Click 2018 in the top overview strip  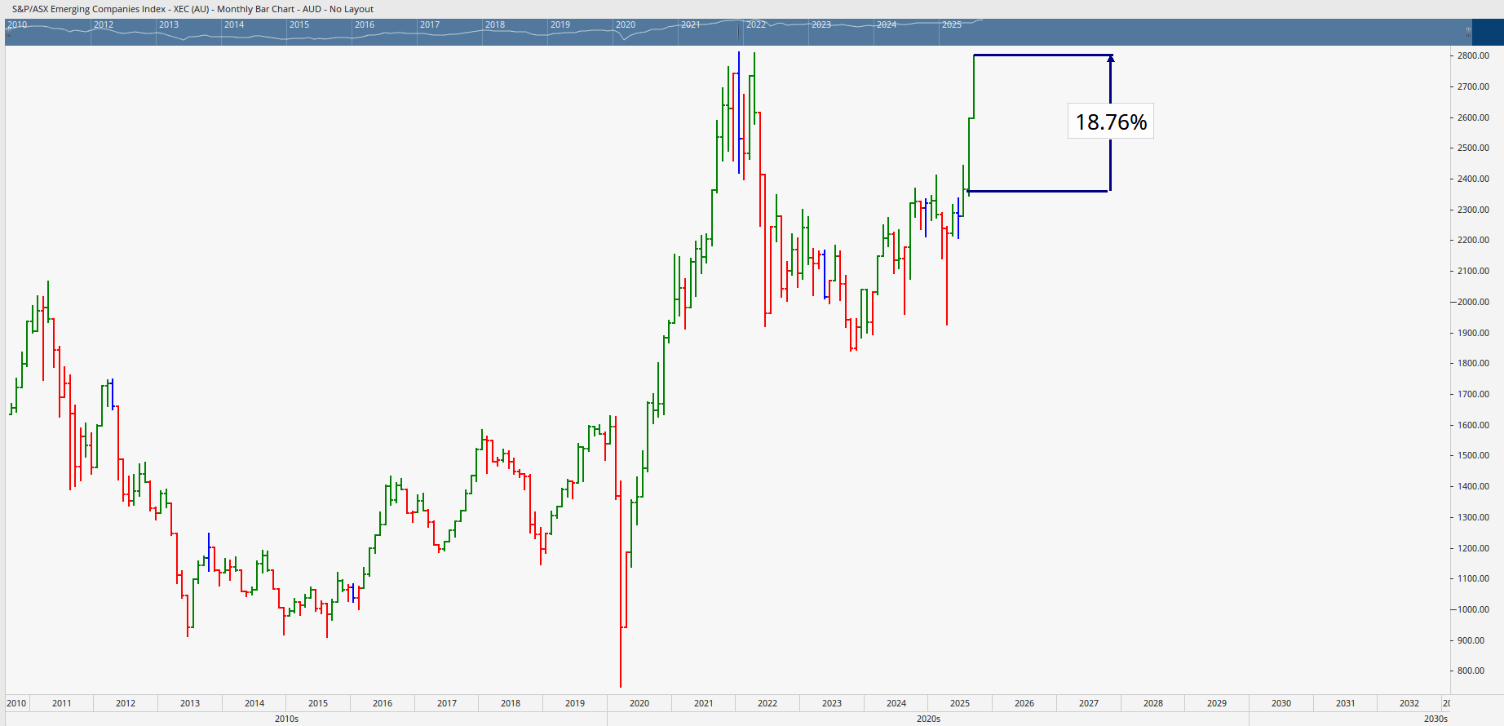click(495, 24)
